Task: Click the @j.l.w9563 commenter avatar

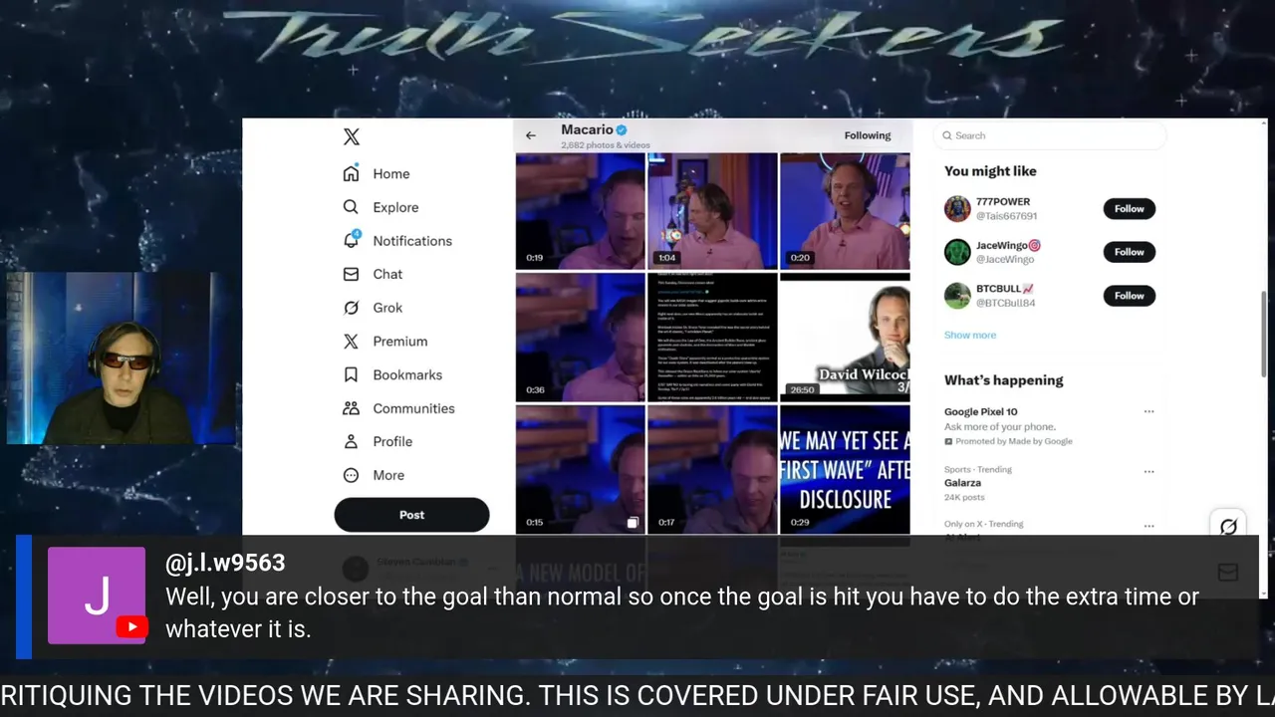Action: (97, 596)
